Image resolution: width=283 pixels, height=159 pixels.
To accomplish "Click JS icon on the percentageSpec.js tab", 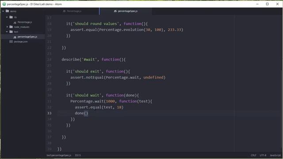I will (x=115, y=11).
